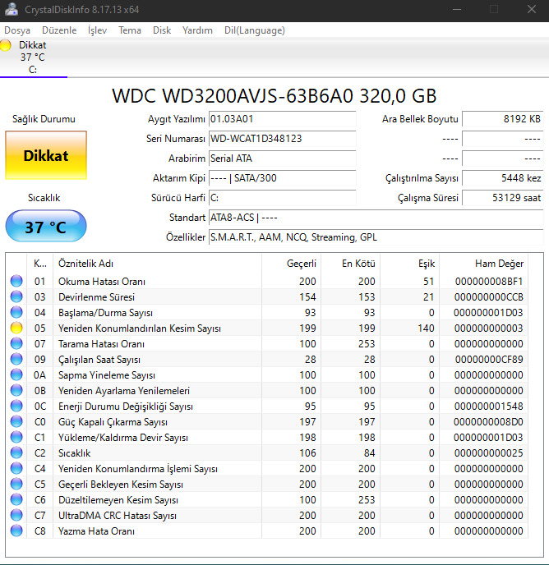Screen dimensions: 549x565
Task: Click raw value 000000001548 in row 0C
Action: [488, 406]
